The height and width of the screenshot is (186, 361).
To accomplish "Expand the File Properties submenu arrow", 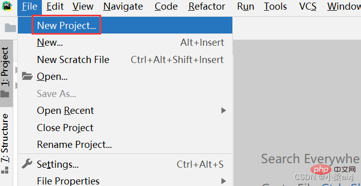I will point(223,181).
